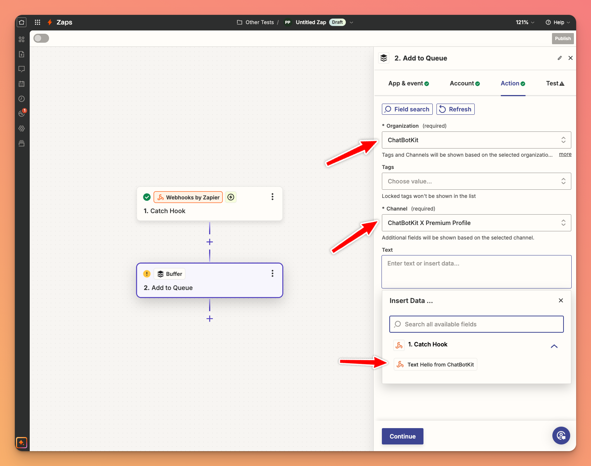Image resolution: width=591 pixels, height=466 pixels.
Task: Open settings gear icon in sidebar
Action: coord(22,128)
